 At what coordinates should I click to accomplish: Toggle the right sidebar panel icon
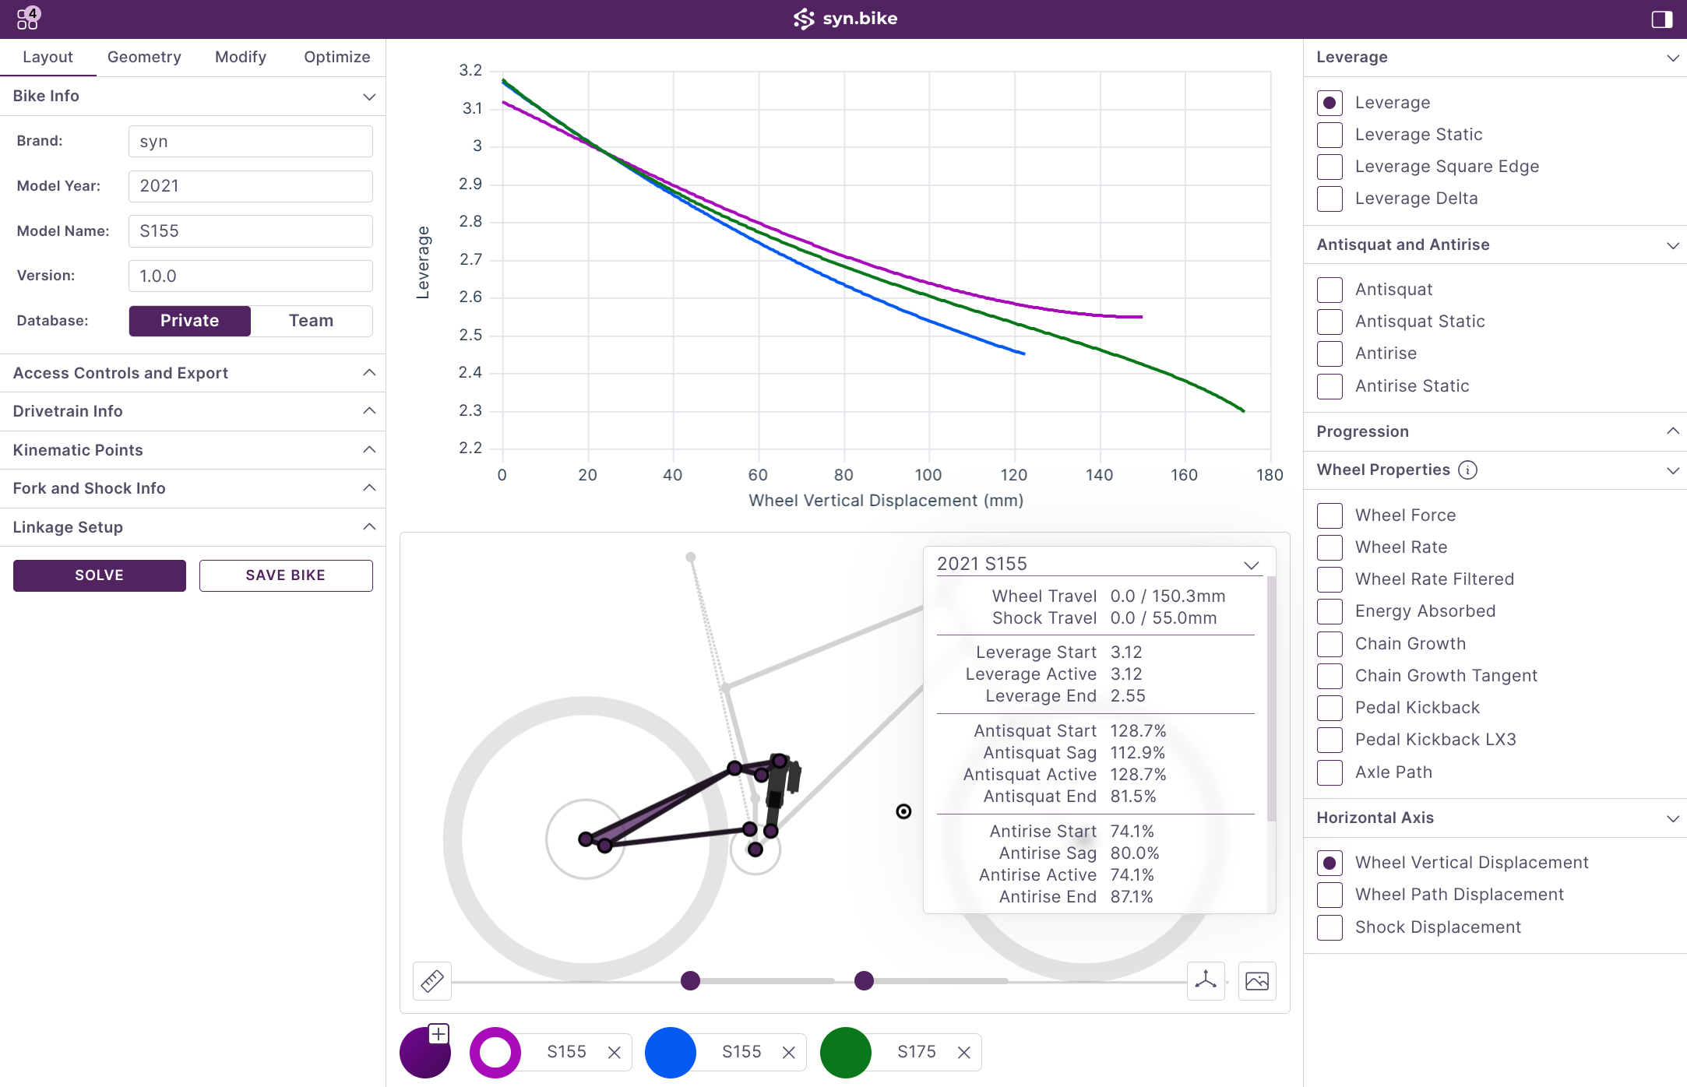(1662, 19)
